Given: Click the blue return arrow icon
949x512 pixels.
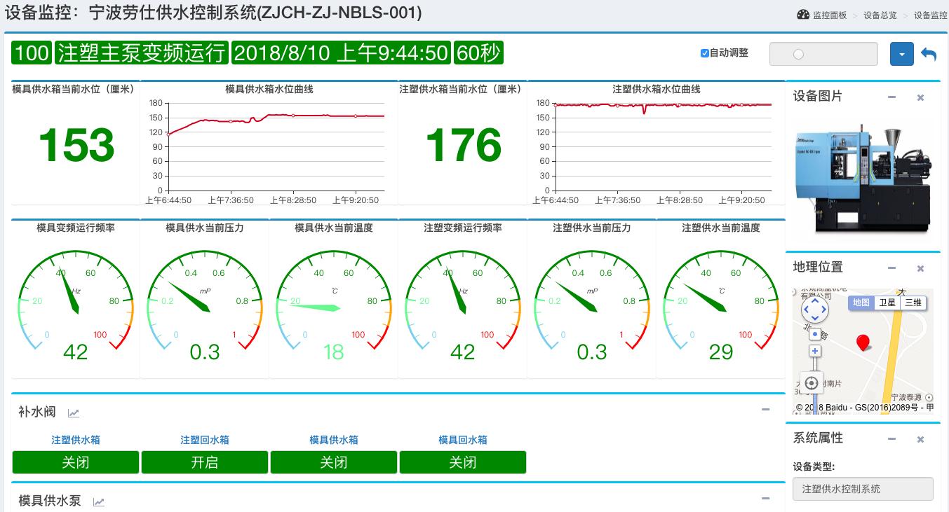Looking at the screenshot, I should 929,54.
